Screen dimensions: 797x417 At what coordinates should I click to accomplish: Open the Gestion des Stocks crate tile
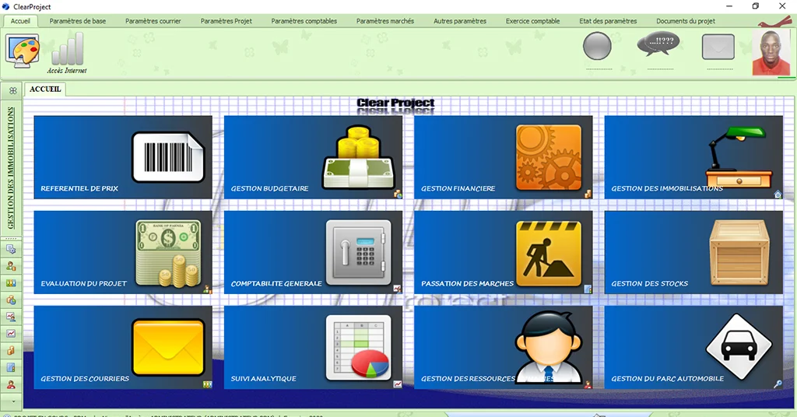pyautogui.click(x=693, y=252)
